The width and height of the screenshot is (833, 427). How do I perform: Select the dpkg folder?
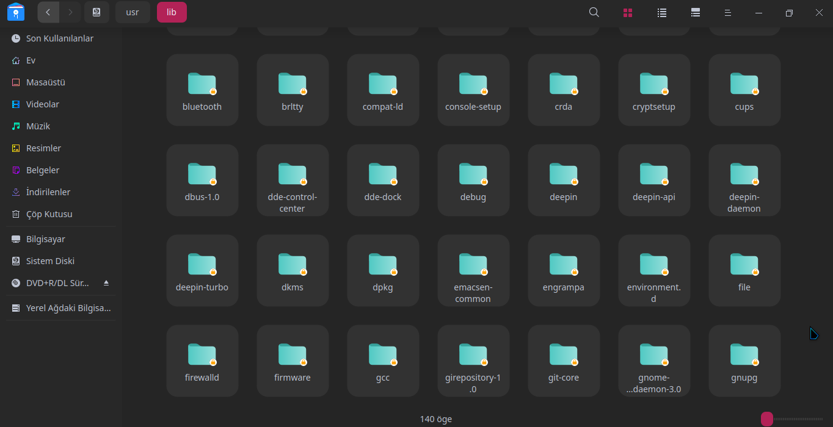[383, 271]
